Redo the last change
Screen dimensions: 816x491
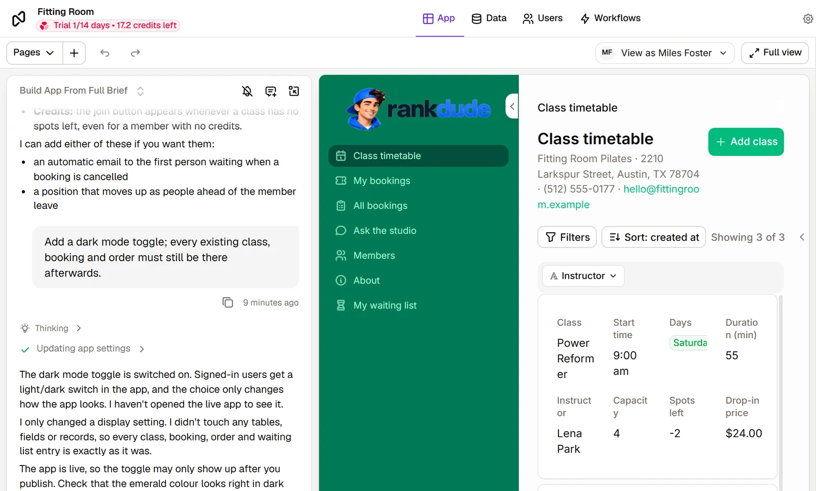(135, 53)
